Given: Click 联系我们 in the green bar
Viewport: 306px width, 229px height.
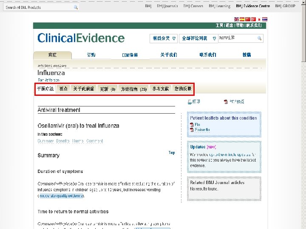Looking at the screenshot, I should click(254, 25).
